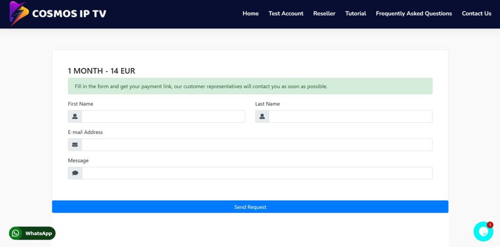The width and height of the screenshot is (500, 247).
Task: Open the Test Account page
Action: [x=286, y=13]
